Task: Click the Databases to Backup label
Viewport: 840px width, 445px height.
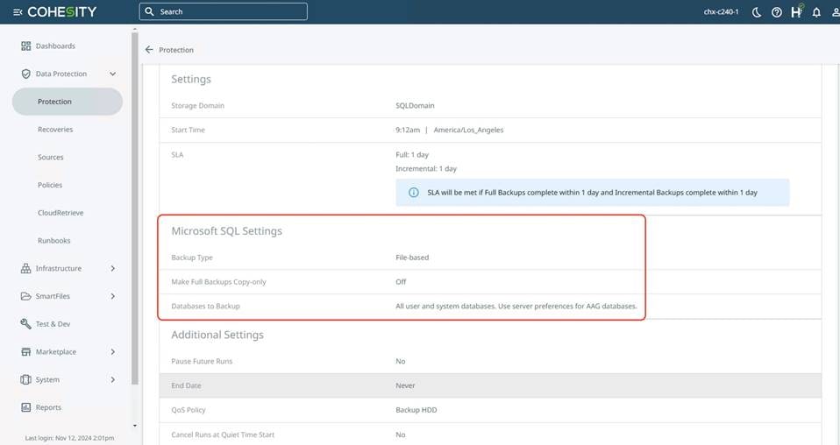Action: (x=205, y=307)
